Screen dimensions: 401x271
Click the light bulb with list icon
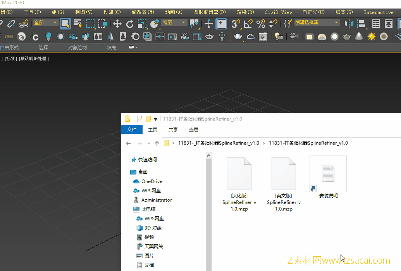coord(279,36)
